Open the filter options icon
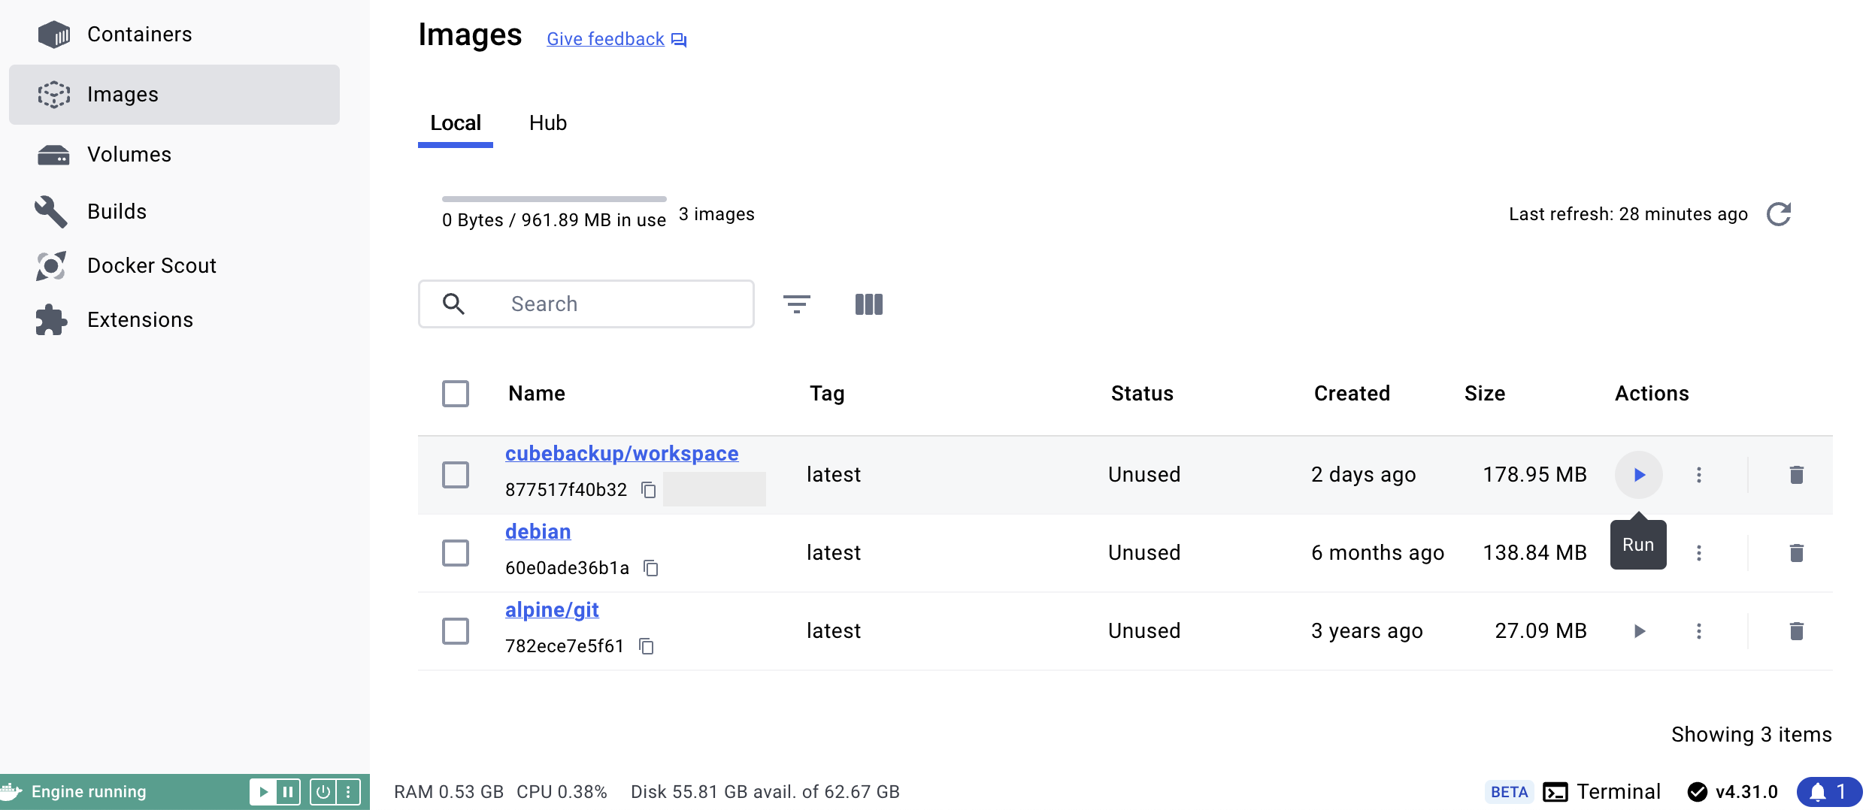The width and height of the screenshot is (1872, 810). coord(797,304)
